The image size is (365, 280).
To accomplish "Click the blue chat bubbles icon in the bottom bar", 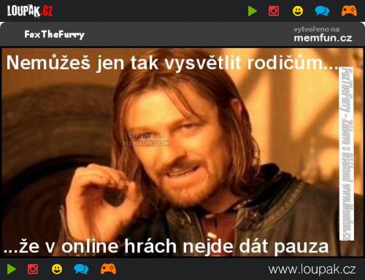I will (x=81, y=269).
